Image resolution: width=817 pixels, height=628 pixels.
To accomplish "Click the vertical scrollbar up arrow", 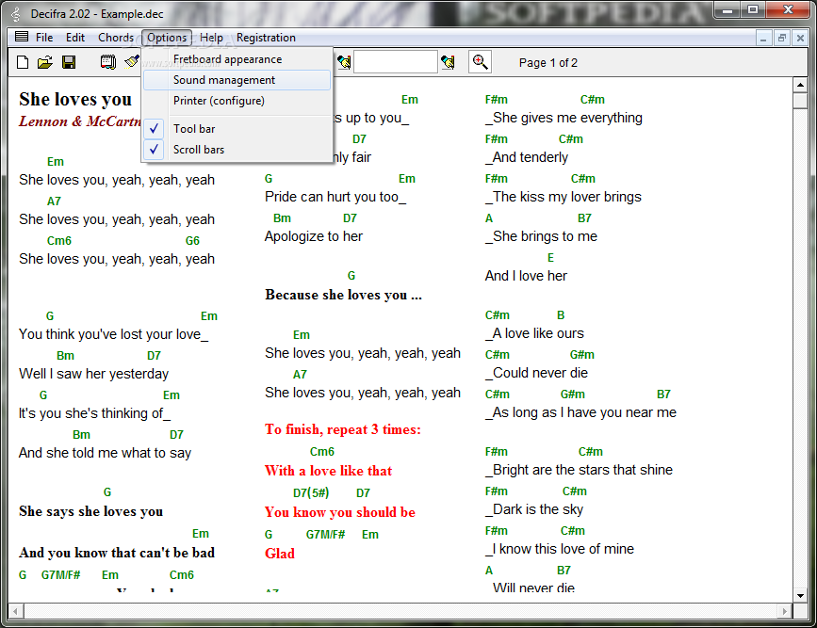I will [800, 85].
